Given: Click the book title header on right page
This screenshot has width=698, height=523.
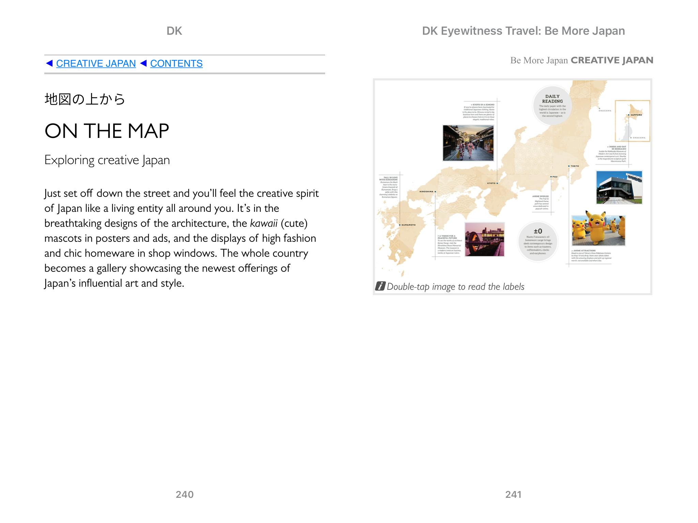Looking at the screenshot, I should tap(523, 31).
